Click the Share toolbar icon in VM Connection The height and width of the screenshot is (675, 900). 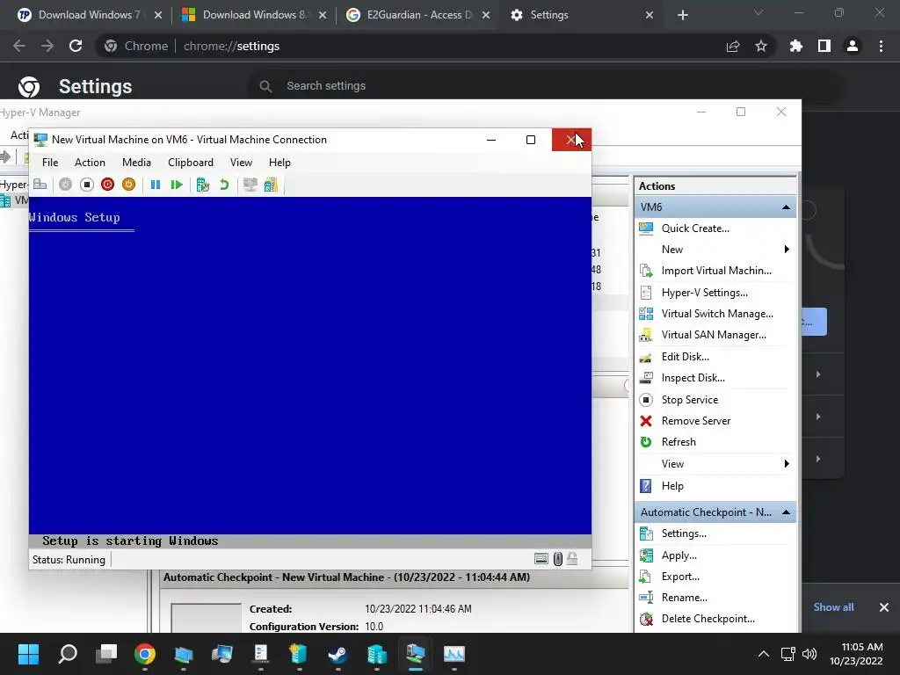[x=271, y=185]
